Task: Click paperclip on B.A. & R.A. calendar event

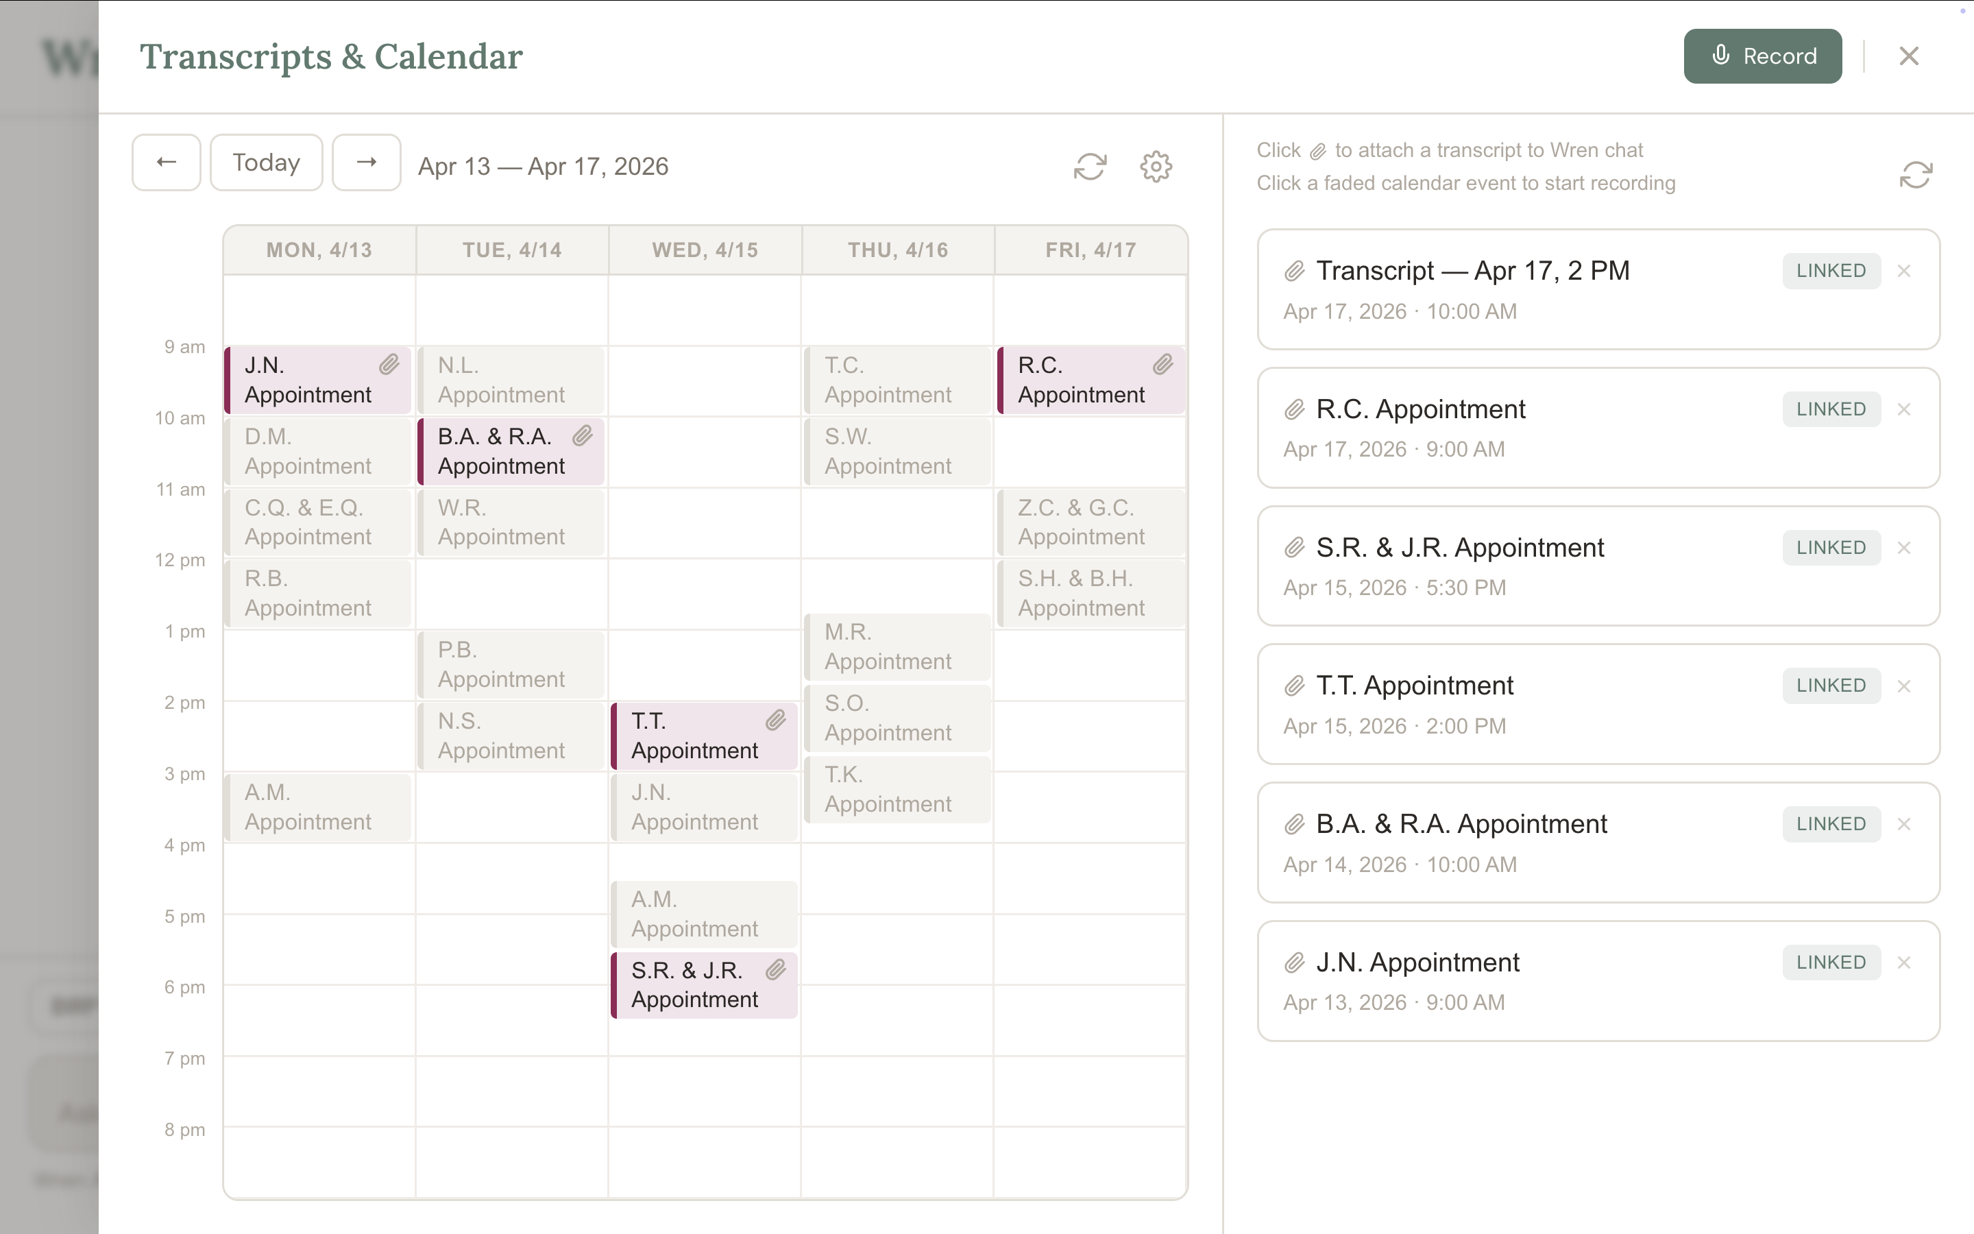Action: 583,436
